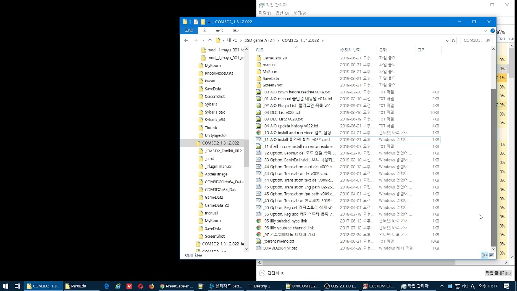Open Opera browser taskbar icon
Image resolution: width=517 pixels, height=291 pixels.
pos(141,286)
